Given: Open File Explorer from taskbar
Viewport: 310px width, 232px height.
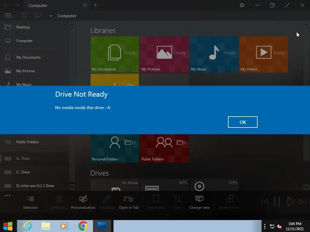Looking at the screenshot, I should click(46, 226).
